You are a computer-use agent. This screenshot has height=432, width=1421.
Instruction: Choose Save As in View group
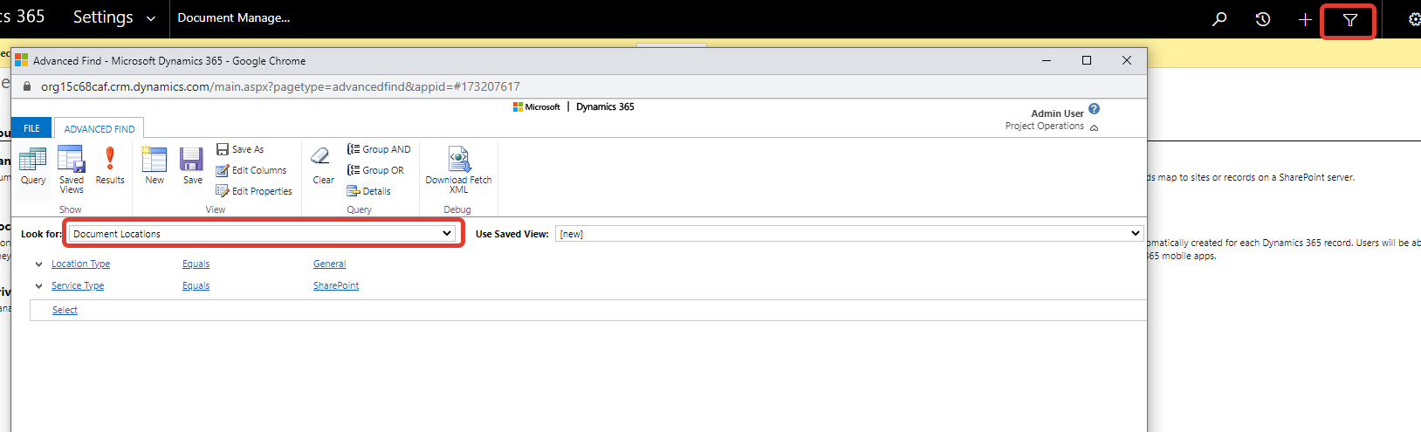click(x=240, y=149)
